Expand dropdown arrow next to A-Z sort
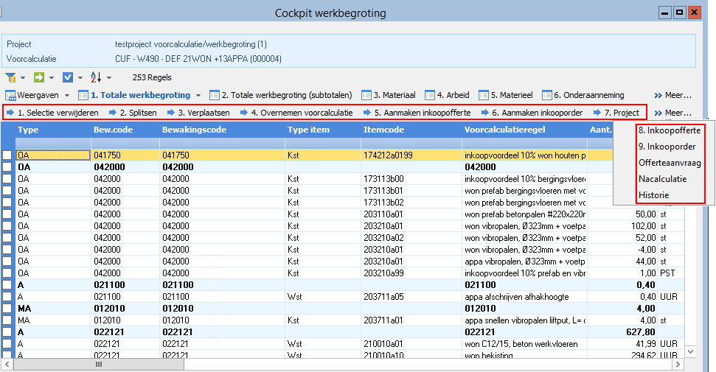The height and width of the screenshot is (372, 716). click(x=109, y=77)
